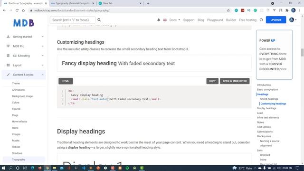Viewport: 304px width, 171px height.
Task: Open Animations in the sidebar
Action: [x=18, y=90]
